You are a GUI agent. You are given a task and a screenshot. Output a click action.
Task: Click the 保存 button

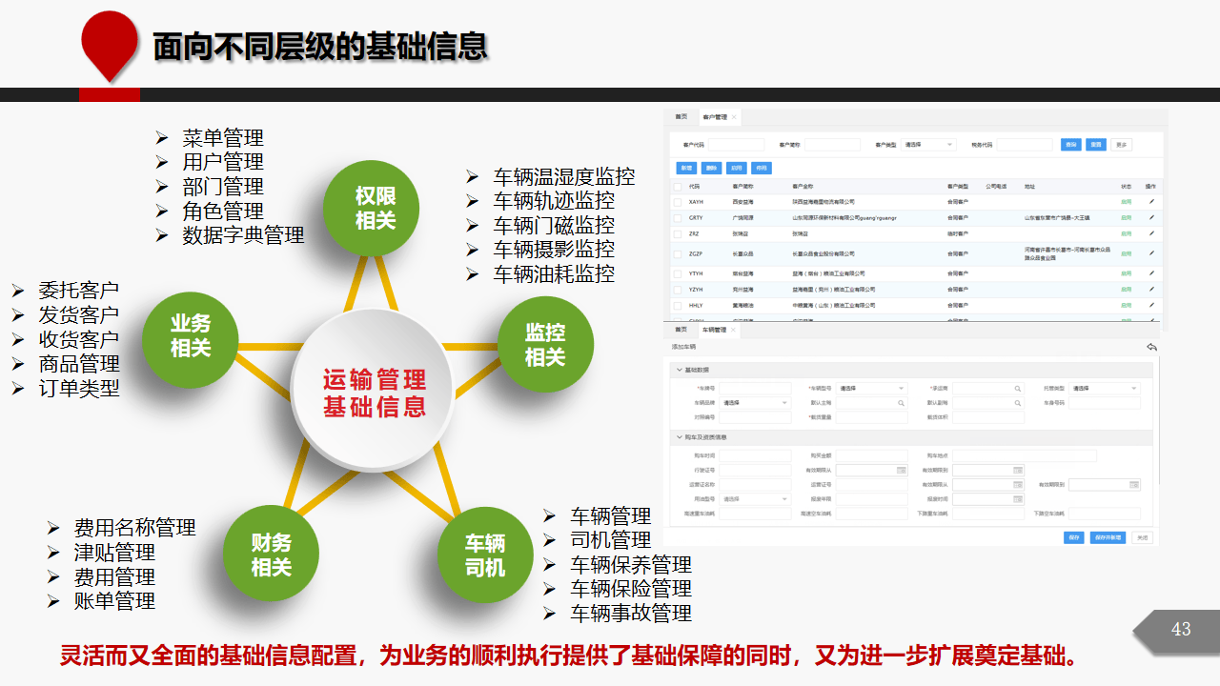click(1074, 537)
